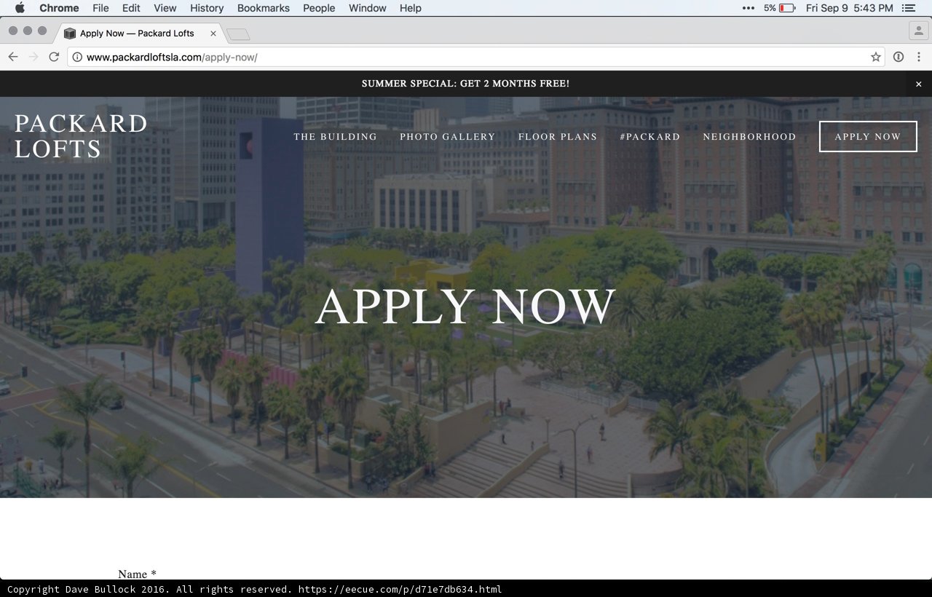Click the large APPLY NOW heading
Screen dimensions: 932x597
[x=465, y=307]
